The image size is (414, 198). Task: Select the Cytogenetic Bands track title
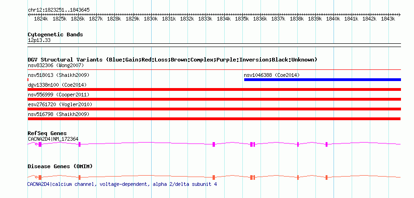click(55, 34)
